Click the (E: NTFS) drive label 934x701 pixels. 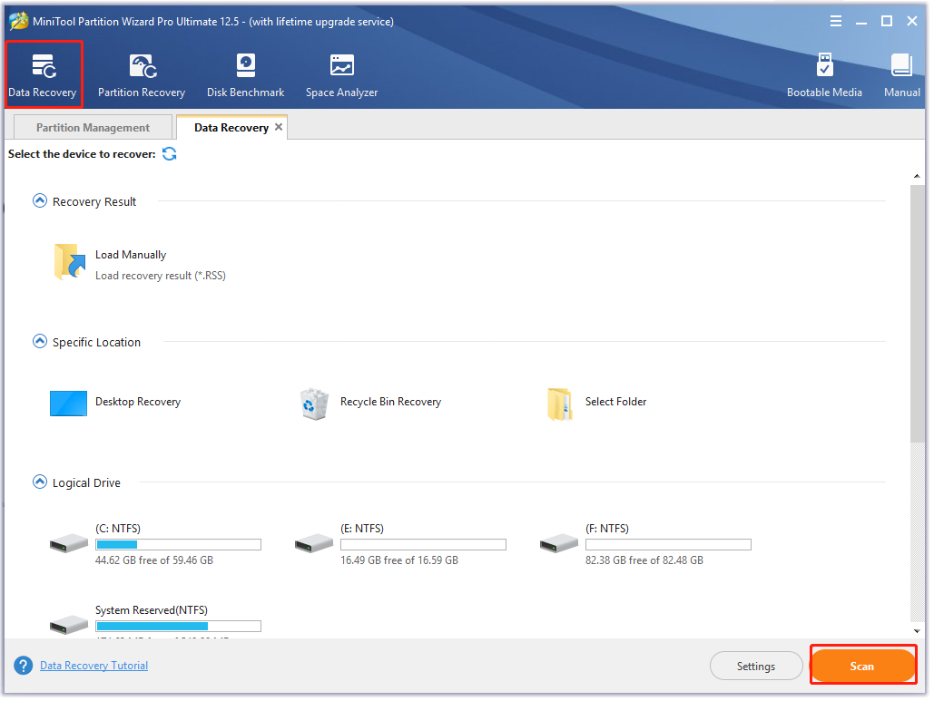[x=362, y=529]
